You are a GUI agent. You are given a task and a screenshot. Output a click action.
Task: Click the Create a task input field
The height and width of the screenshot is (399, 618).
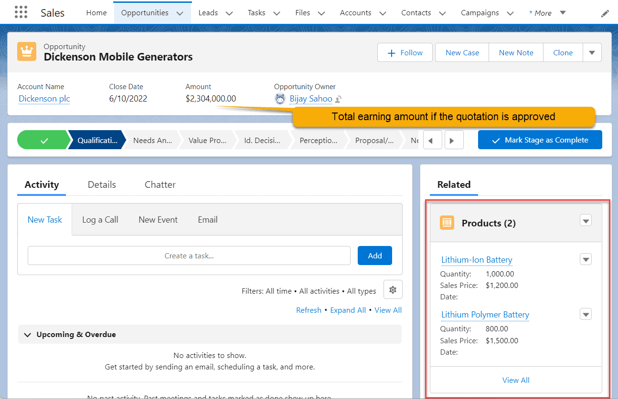point(189,256)
